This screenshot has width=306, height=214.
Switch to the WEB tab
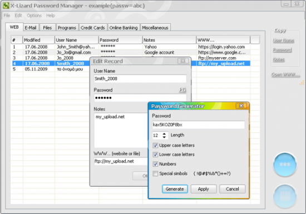tap(14, 27)
